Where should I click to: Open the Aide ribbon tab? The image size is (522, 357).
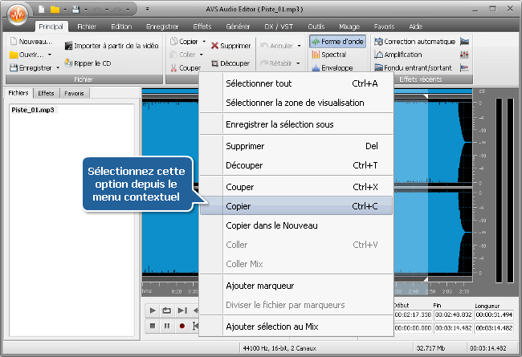(x=416, y=26)
